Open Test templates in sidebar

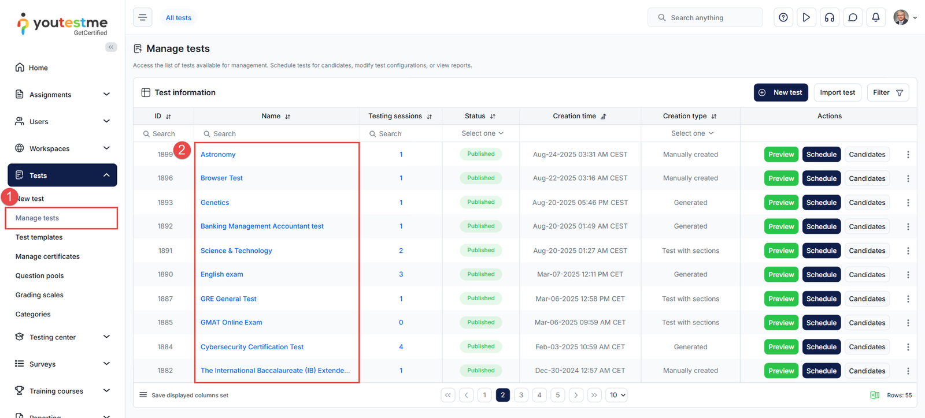pyautogui.click(x=39, y=237)
